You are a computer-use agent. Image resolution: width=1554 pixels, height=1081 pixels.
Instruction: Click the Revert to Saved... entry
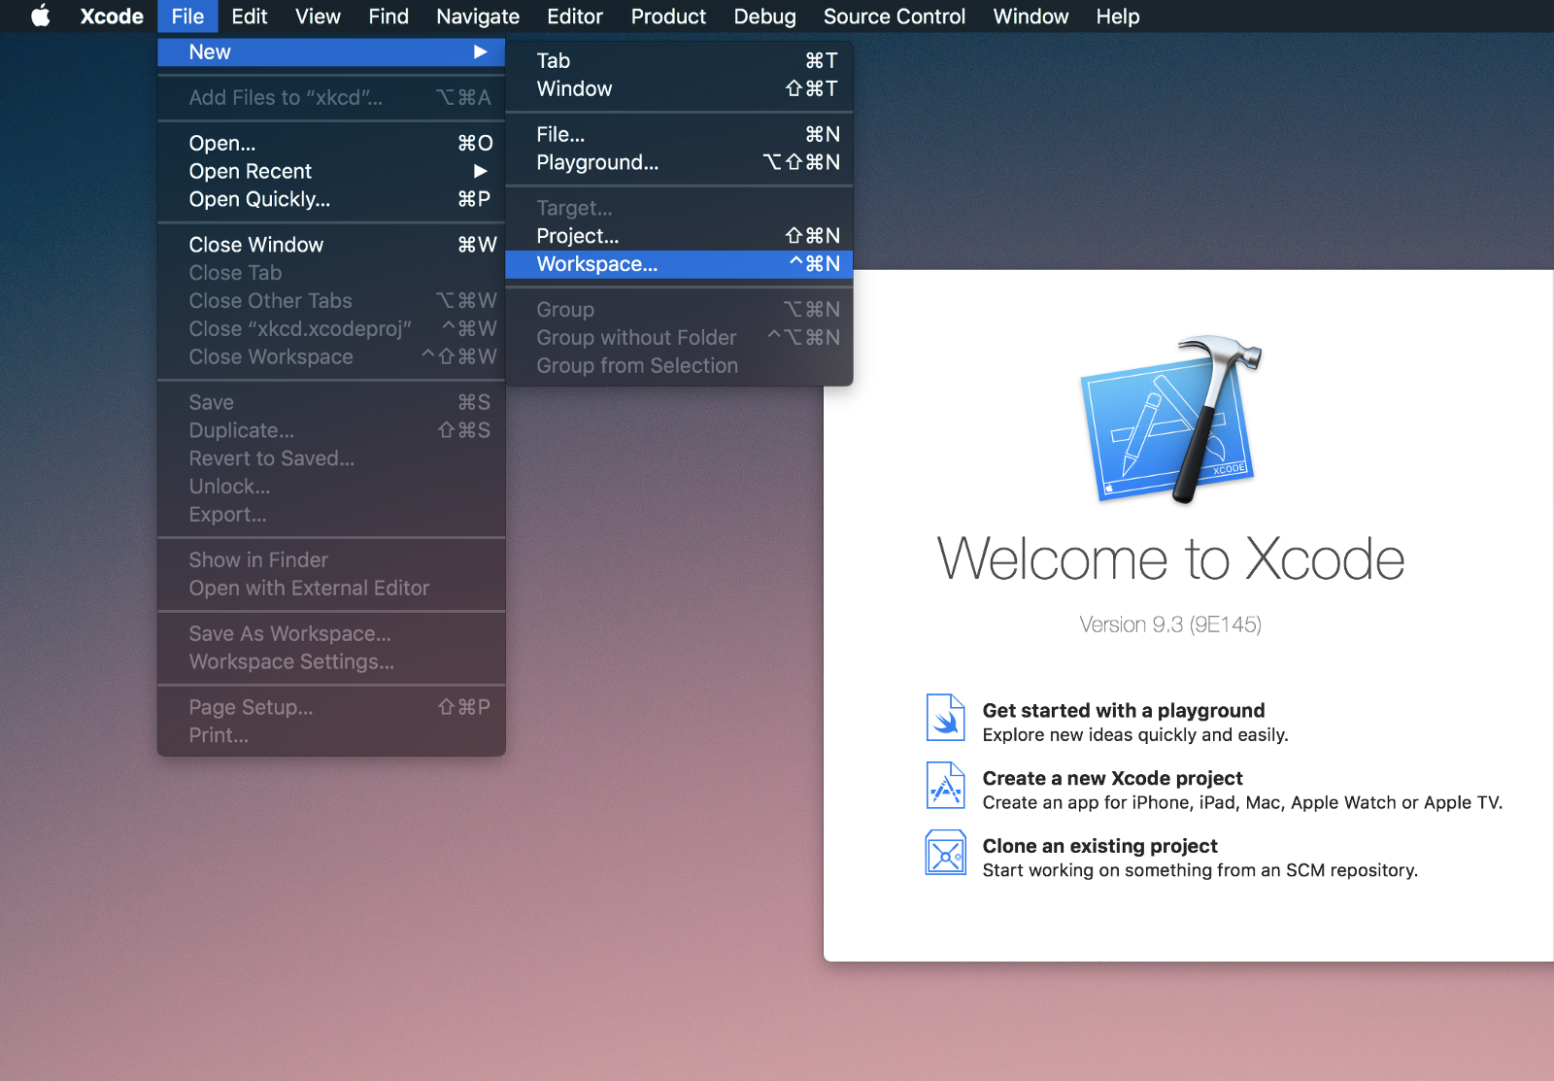(331, 458)
